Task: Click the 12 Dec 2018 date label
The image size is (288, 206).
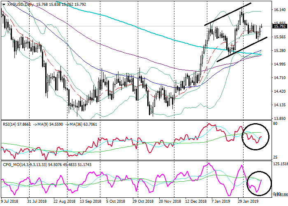Action: pos(196,202)
